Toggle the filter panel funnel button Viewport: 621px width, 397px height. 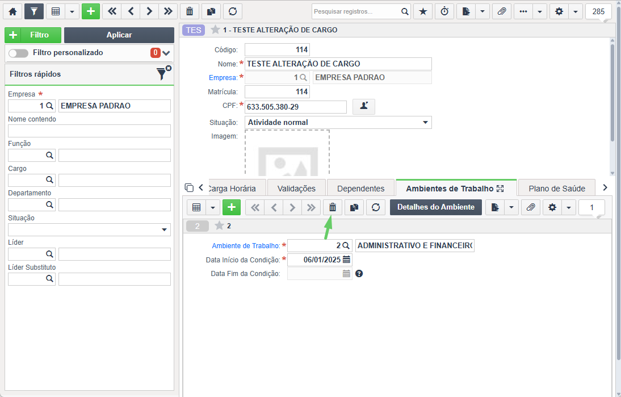[x=34, y=11]
